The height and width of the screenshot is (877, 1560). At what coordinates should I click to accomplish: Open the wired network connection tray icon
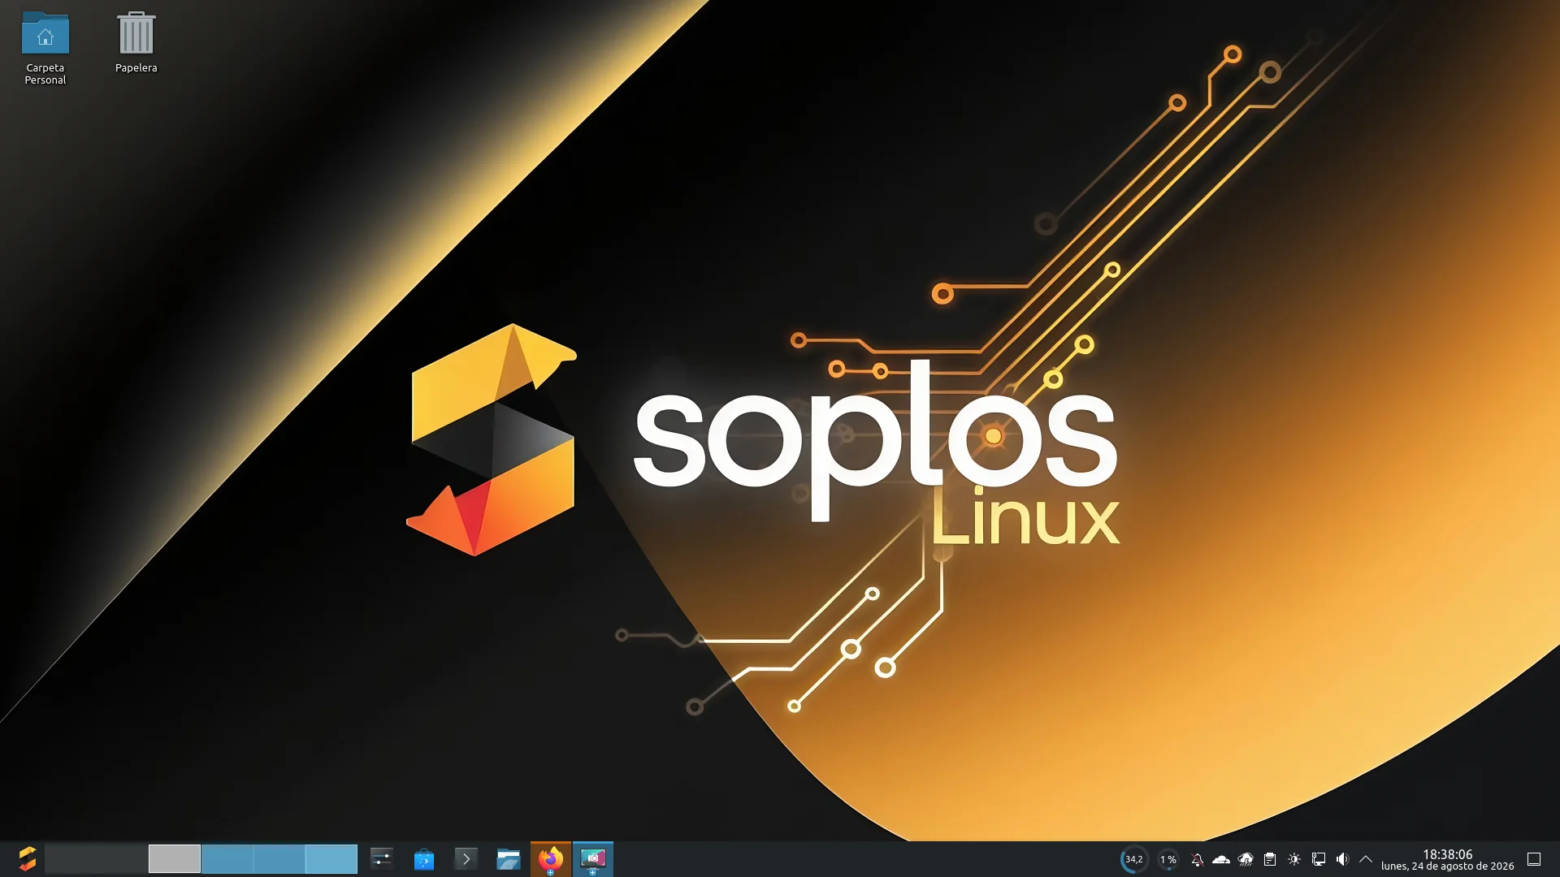[x=1319, y=859]
